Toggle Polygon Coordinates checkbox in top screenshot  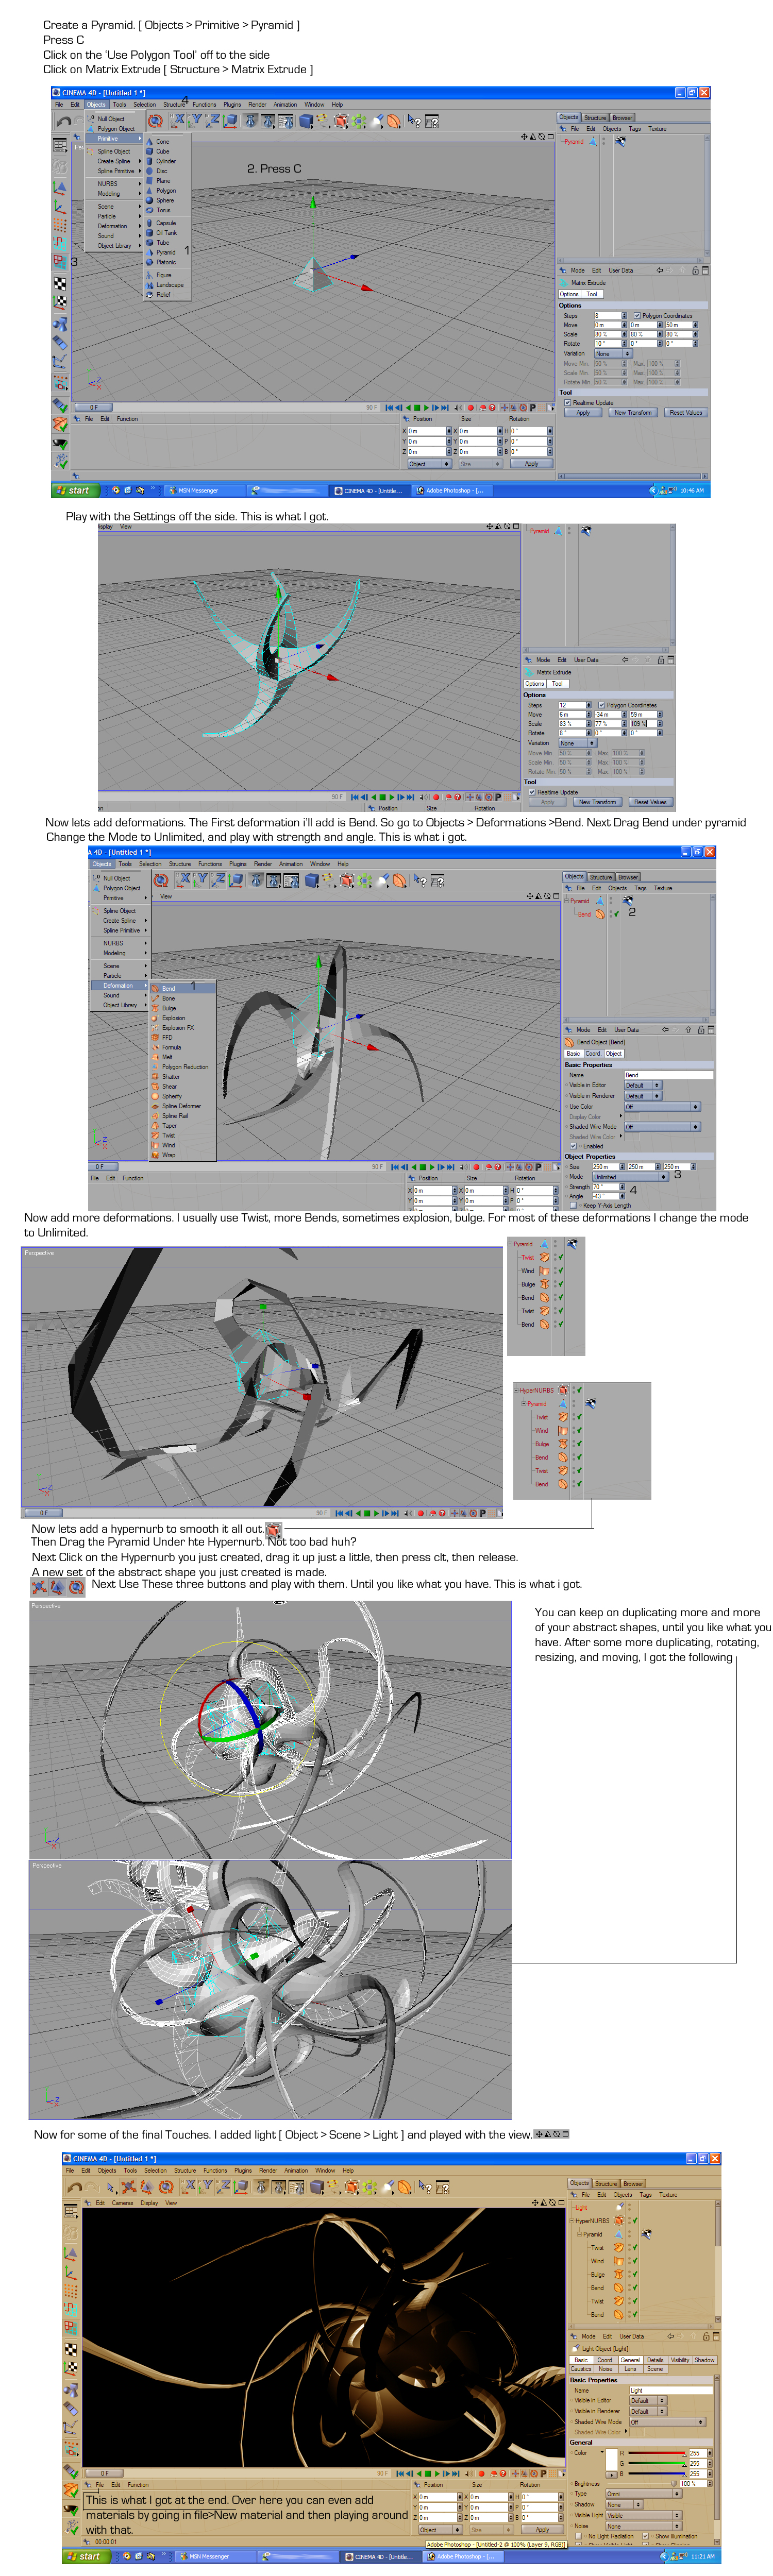637,316
